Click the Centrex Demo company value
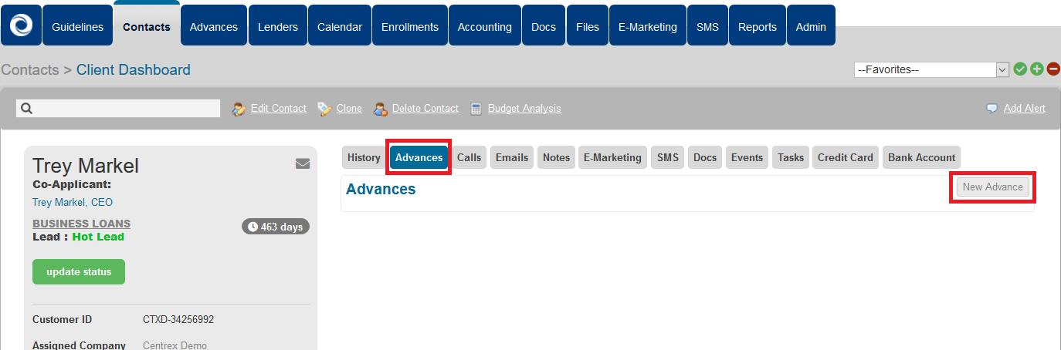This screenshot has height=350, width=1061. [175, 345]
